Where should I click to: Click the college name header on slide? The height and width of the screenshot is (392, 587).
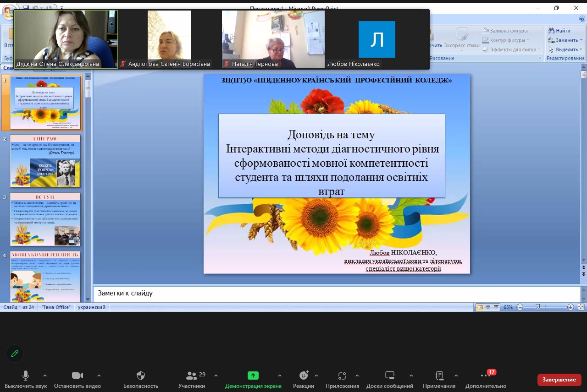coord(337,80)
